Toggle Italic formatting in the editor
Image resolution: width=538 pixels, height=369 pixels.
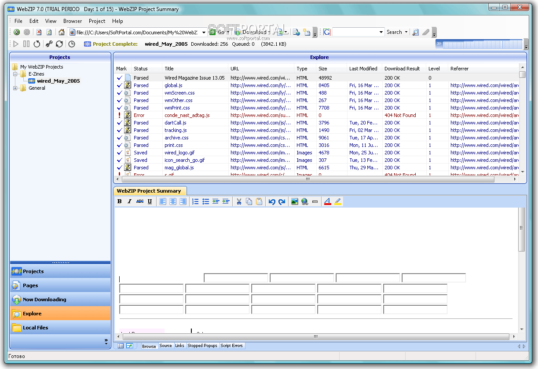pos(129,201)
